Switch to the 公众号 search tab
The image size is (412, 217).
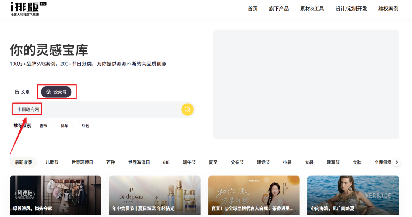pyautogui.click(x=56, y=92)
